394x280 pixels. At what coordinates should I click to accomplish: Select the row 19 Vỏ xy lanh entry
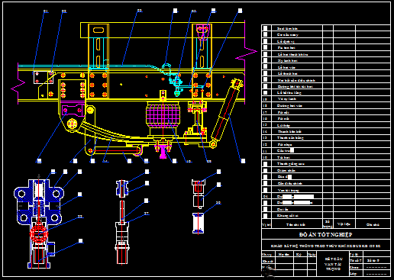point(326,99)
